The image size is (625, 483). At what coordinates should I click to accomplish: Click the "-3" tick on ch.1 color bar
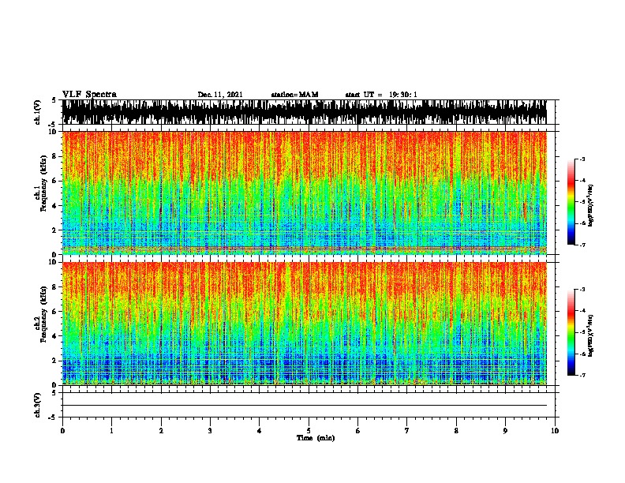point(582,159)
